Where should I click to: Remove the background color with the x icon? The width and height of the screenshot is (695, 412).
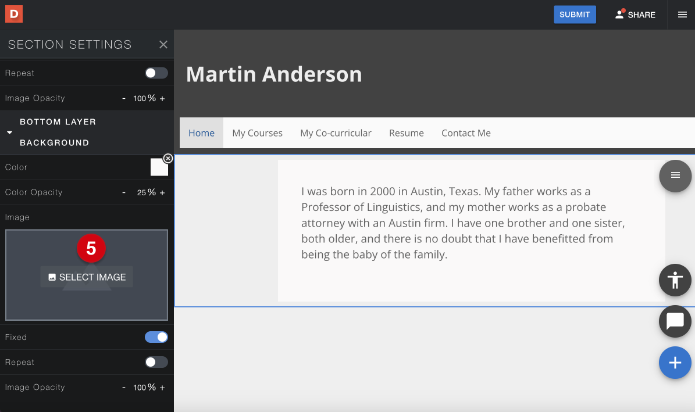pyautogui.click(x=168, y=158)
